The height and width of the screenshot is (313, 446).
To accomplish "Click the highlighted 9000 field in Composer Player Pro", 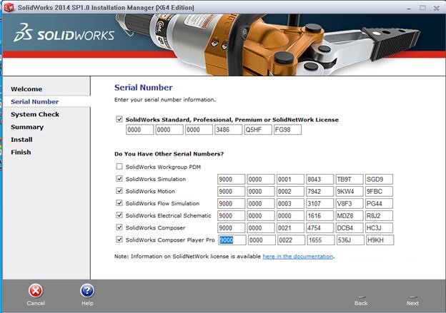I will point(232,240).
